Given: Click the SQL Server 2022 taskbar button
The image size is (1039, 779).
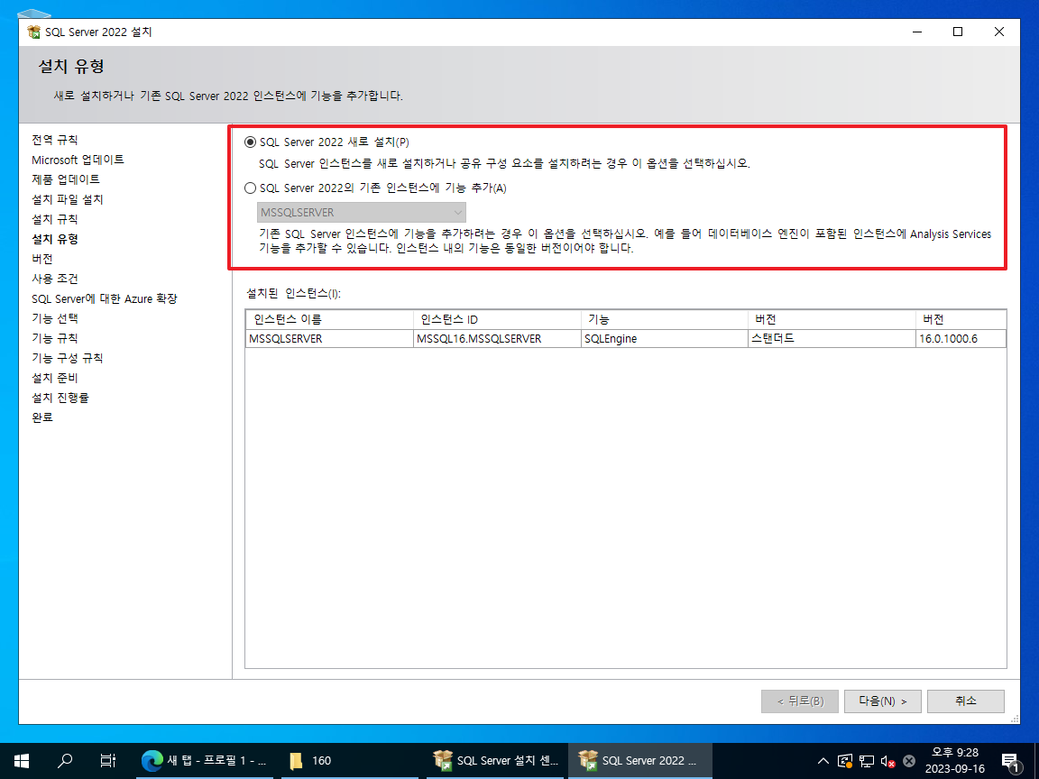Looking at the screenshot, I should (640, 760).
